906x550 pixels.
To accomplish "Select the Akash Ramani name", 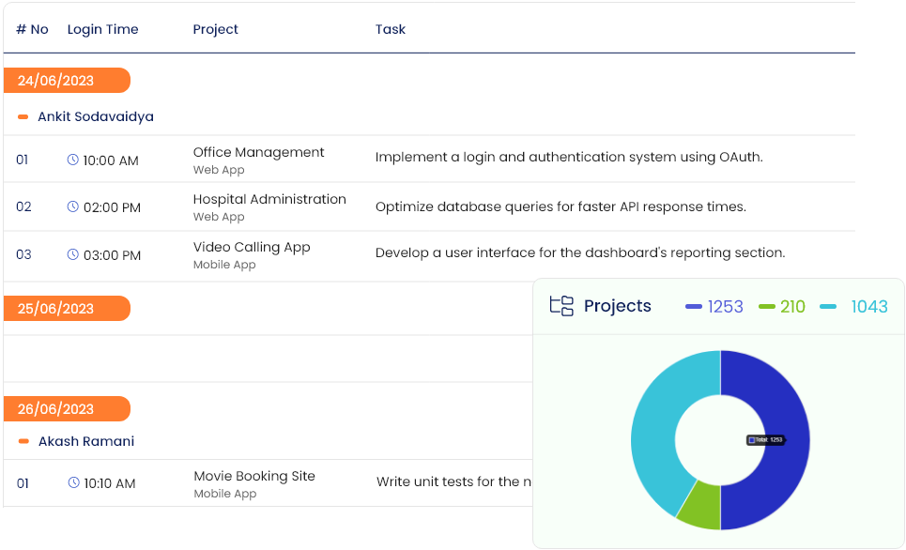I will click(86, 441).
